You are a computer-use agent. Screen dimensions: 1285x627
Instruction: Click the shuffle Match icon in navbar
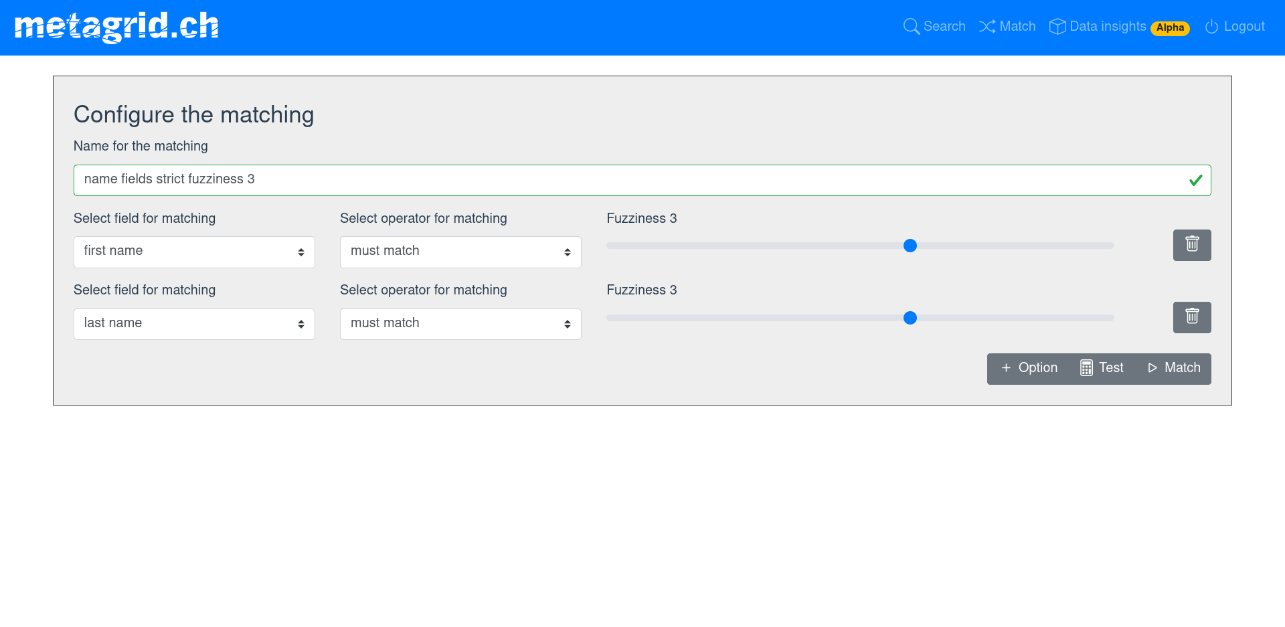[987, 27]
